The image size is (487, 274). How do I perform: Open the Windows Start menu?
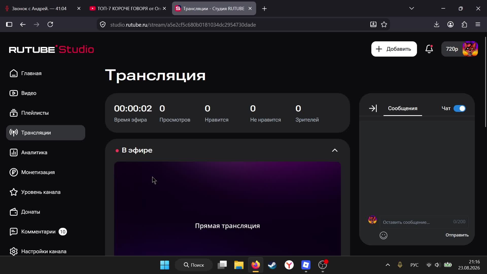tap(165, 265)
